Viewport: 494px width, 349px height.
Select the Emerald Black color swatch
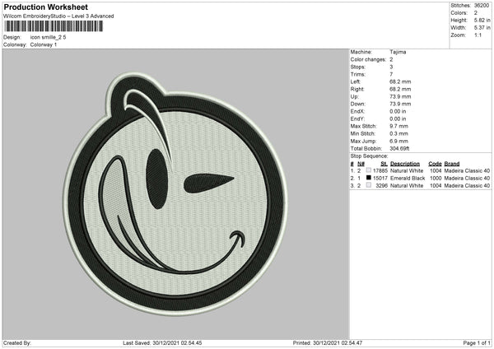pyautogui.click(x=369, y=178)
